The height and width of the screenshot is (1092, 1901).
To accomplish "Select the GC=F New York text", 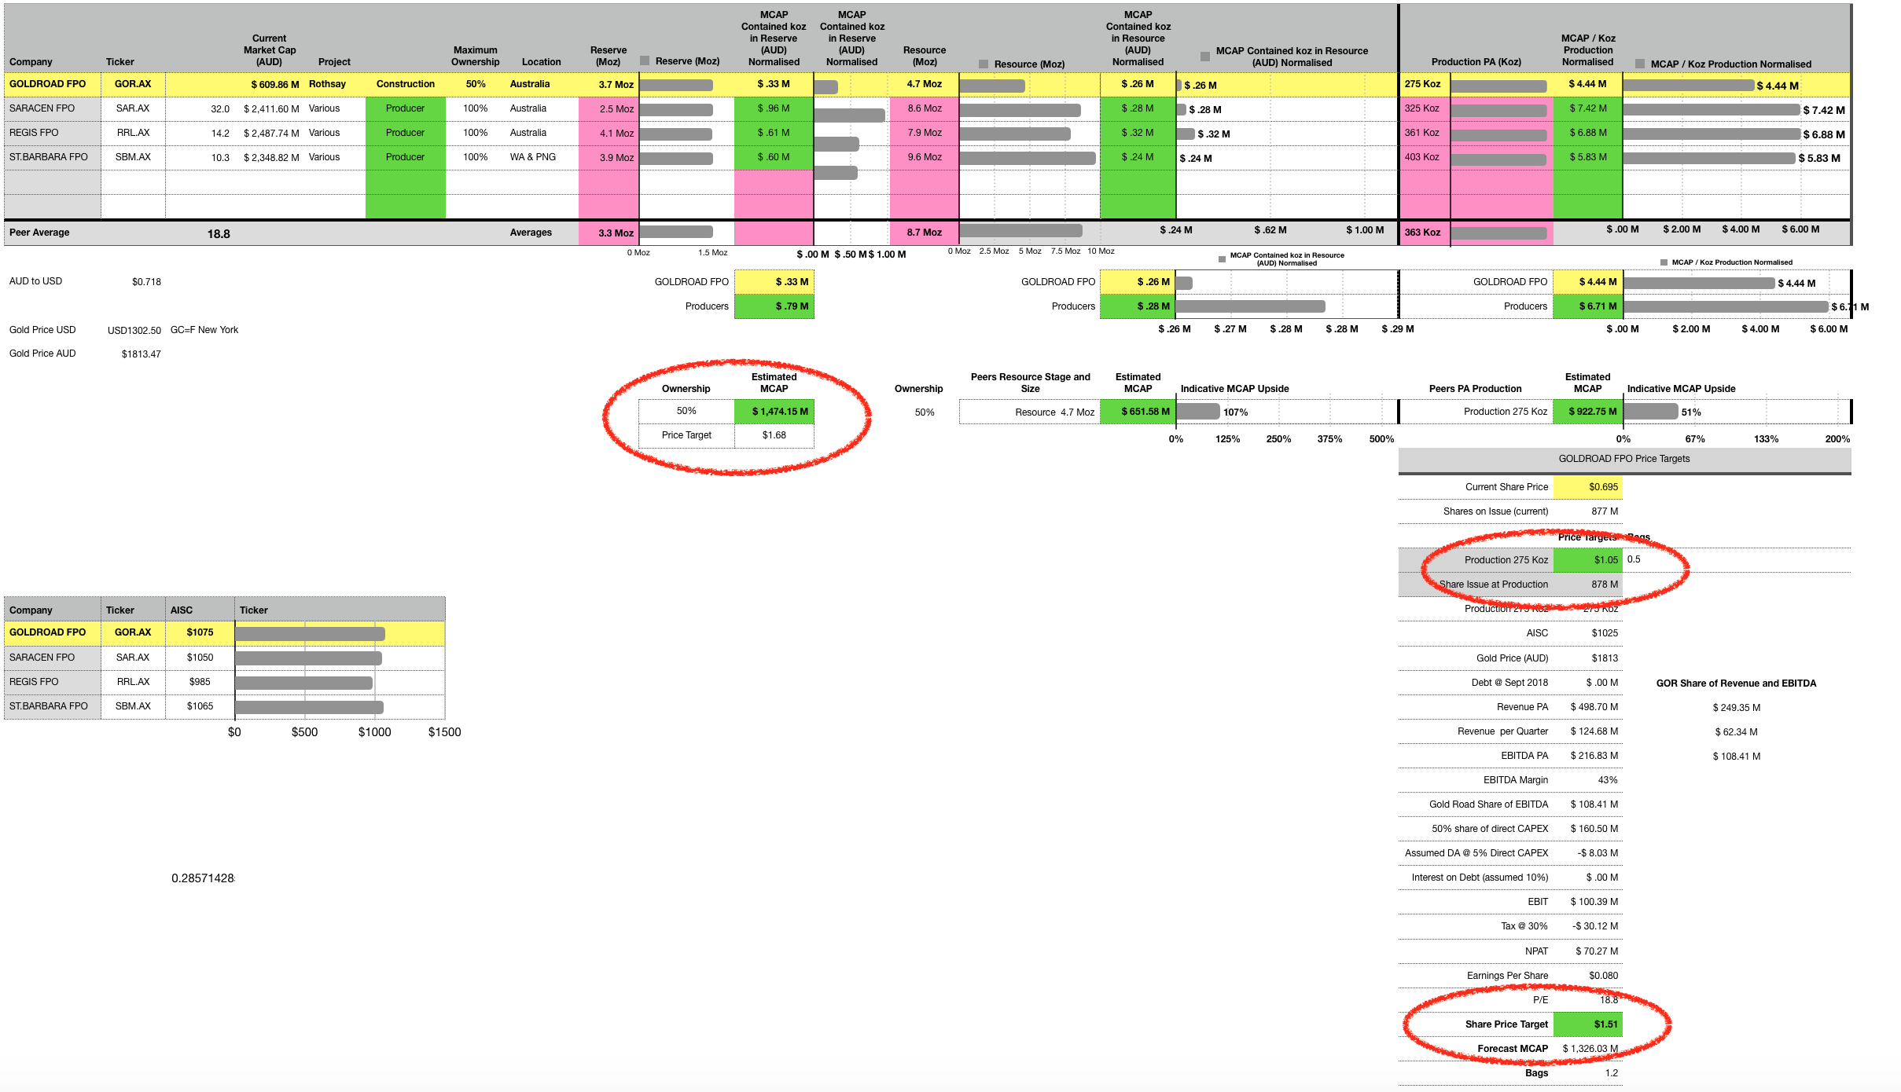I will coord(204,330).
